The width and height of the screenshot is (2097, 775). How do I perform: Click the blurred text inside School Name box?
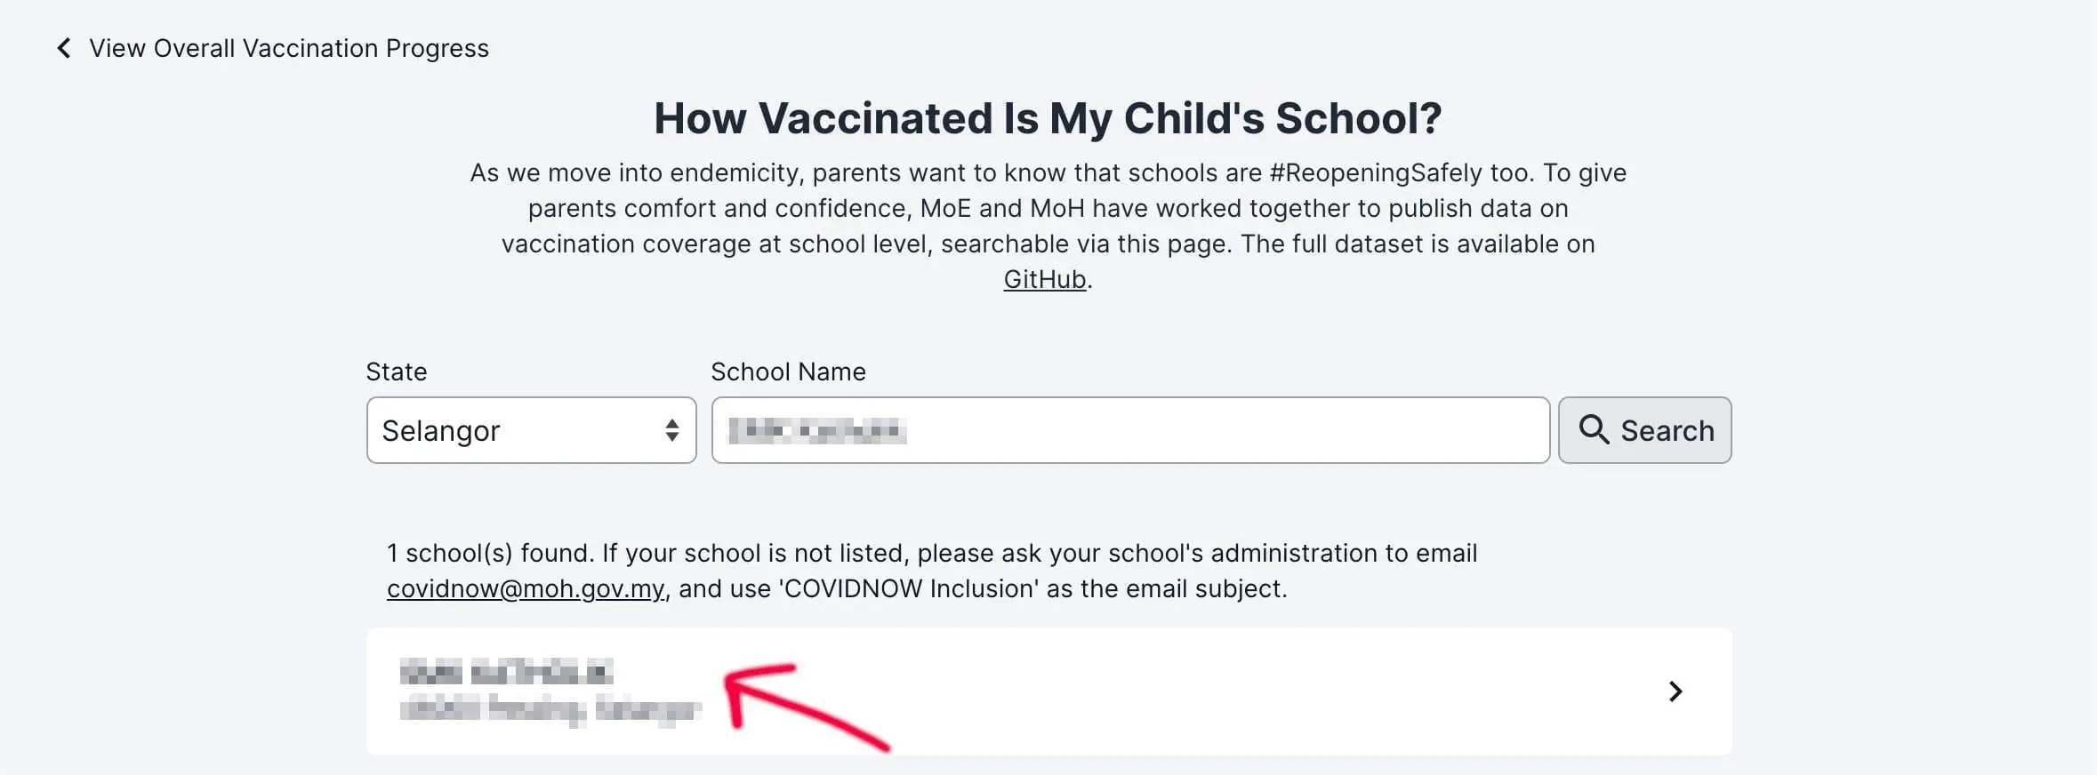point(816,431)
